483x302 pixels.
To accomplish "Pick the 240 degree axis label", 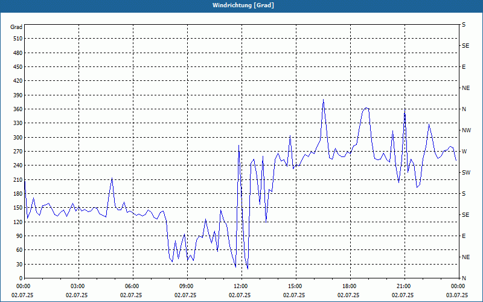I will click(x=18, y=165).
